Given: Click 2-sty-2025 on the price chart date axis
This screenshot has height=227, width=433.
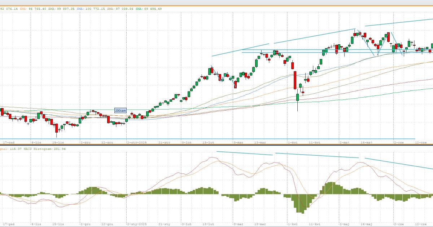Looking at the screenshot, I should [136, 142].
